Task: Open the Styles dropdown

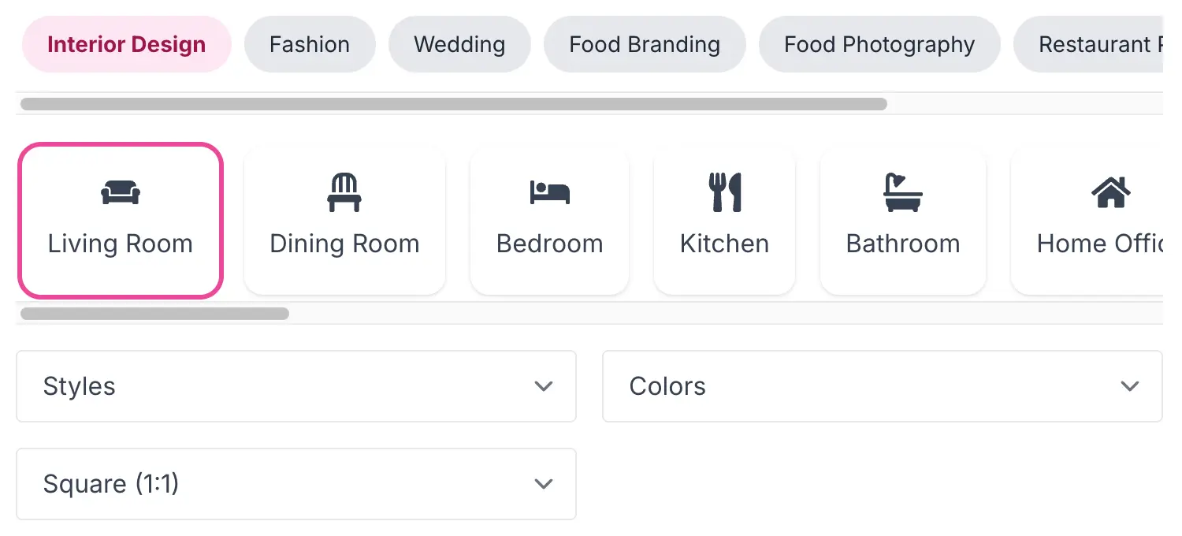Action: (x=295, y=386)
